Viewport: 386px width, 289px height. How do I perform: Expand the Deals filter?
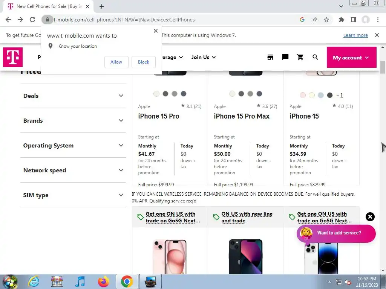pos(73,96)
